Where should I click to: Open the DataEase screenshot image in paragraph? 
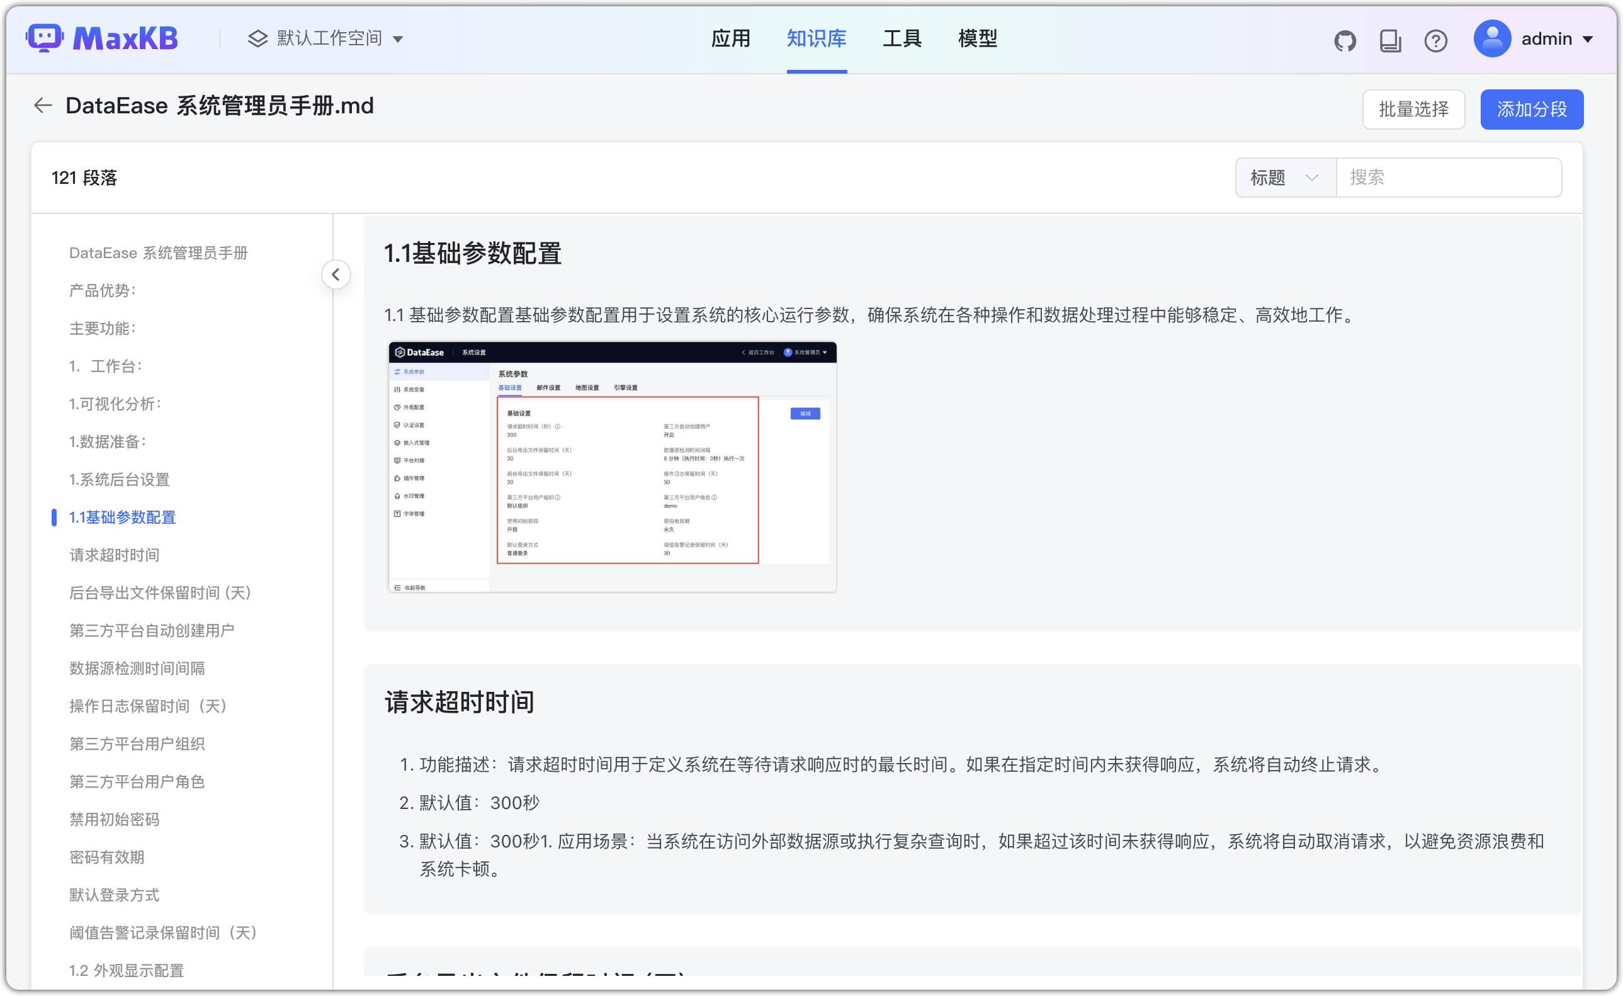(611, 467)
